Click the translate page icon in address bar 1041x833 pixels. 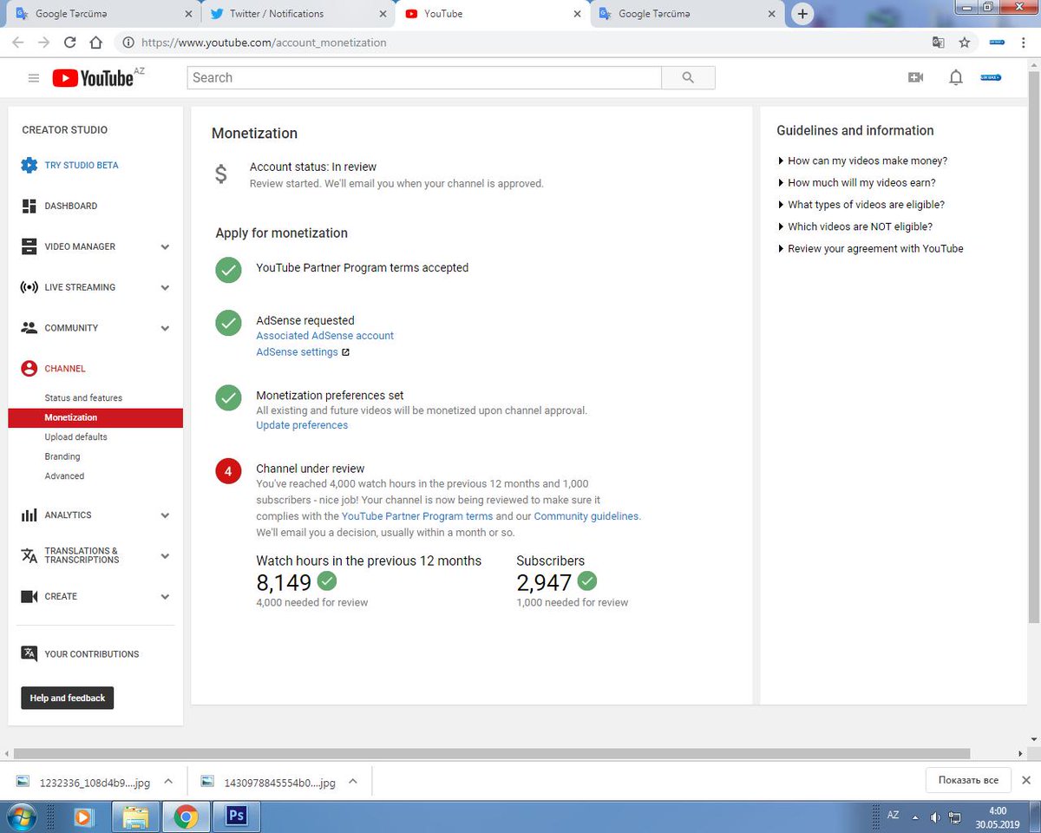point(938,42)
